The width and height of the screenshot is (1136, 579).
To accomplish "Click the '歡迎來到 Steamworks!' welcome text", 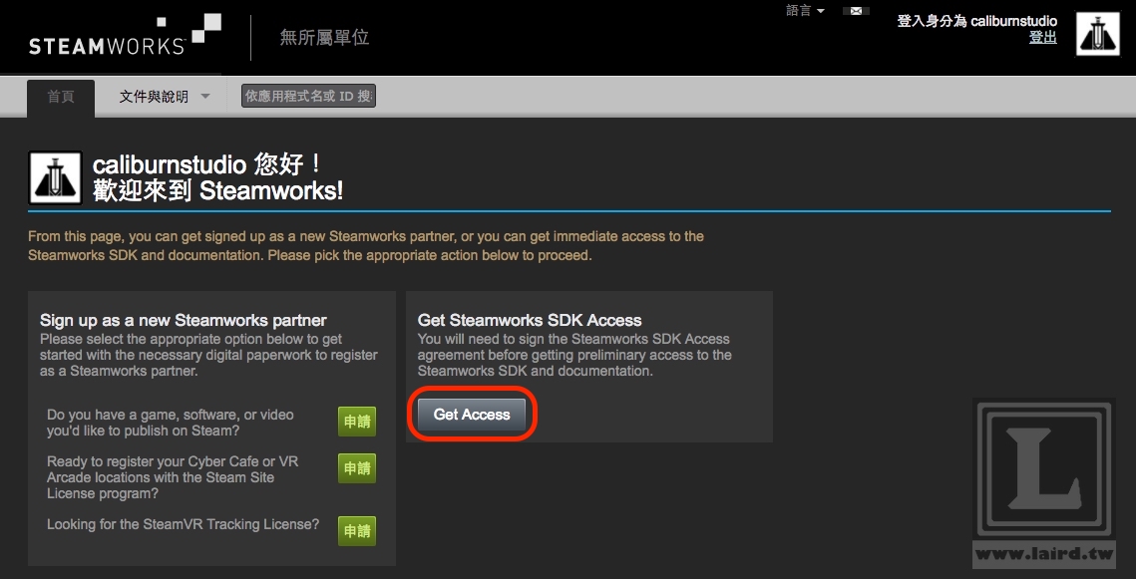I will 218,191.
